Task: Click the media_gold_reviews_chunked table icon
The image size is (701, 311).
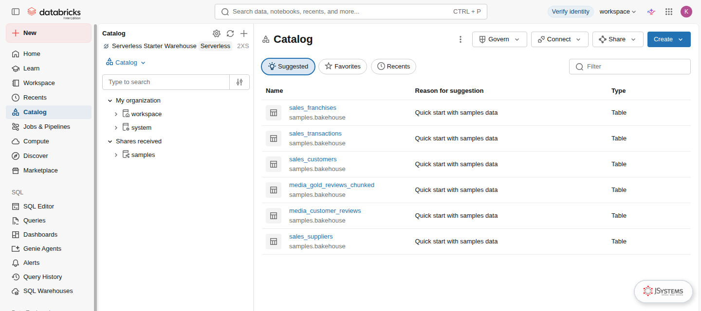Action: point(274,190)
